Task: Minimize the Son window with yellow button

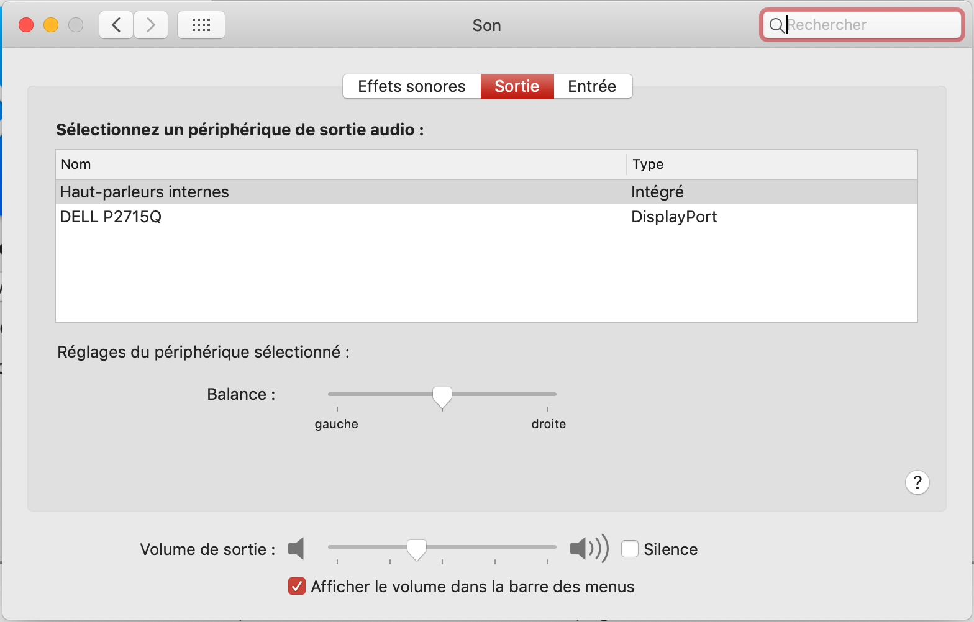Action: tap(51, 25)
